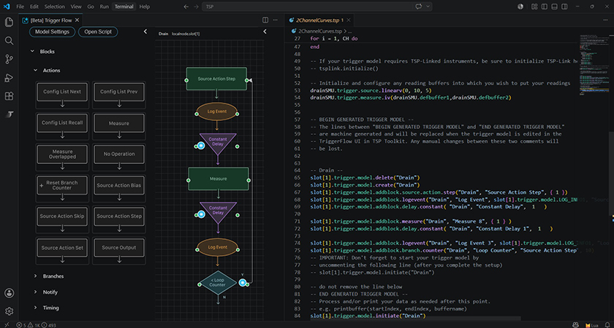Open the dropdown arrow beside chat icon
This screenshot has height=328, width=614.
427,7
